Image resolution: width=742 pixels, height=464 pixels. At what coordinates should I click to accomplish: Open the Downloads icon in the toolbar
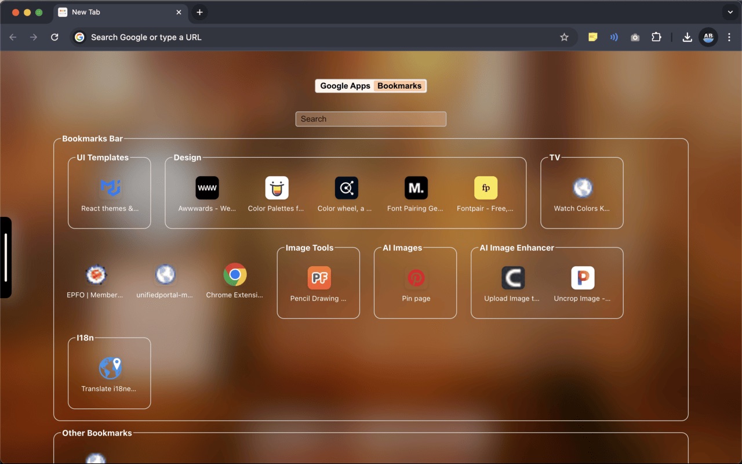point(687,37)
